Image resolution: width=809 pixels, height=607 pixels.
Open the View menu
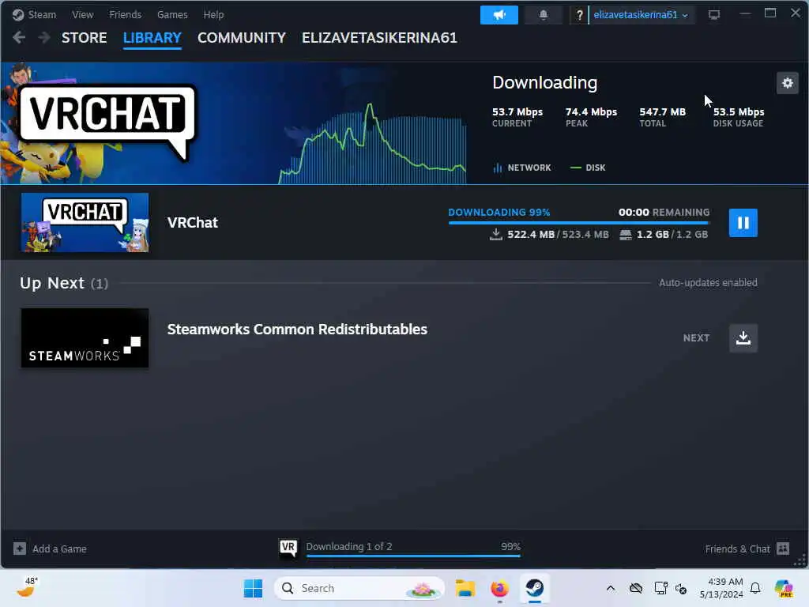[82, 14]
